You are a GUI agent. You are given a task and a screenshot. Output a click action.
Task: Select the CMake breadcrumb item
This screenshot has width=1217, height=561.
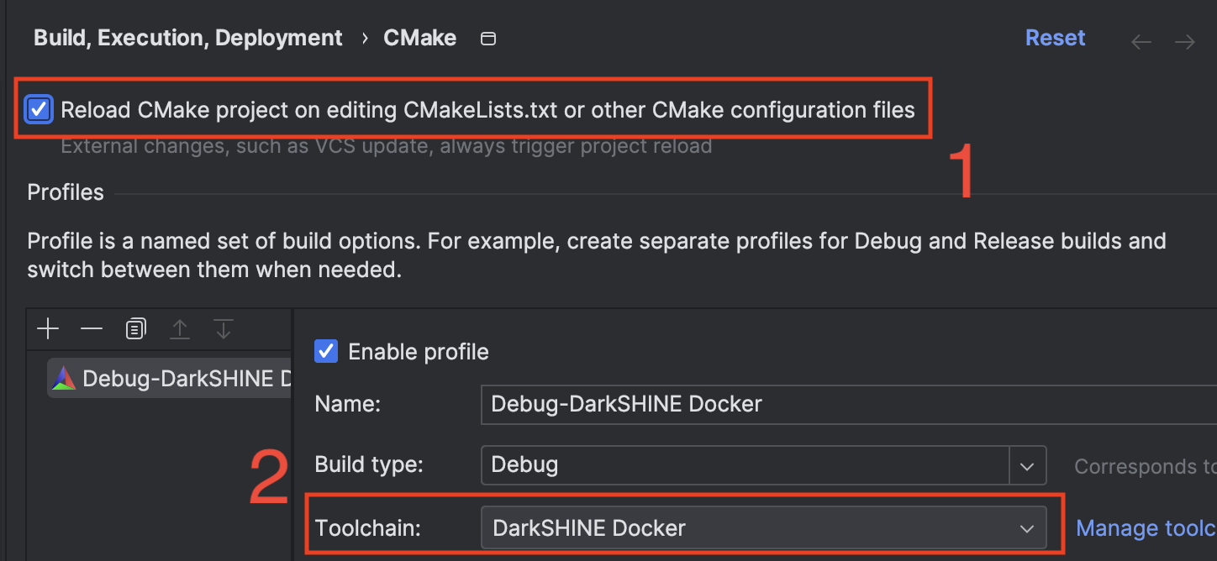click(x=420, y=39)
